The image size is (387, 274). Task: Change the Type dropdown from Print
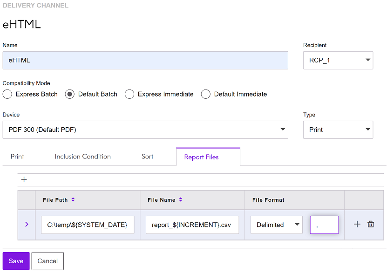coord(338,130)
